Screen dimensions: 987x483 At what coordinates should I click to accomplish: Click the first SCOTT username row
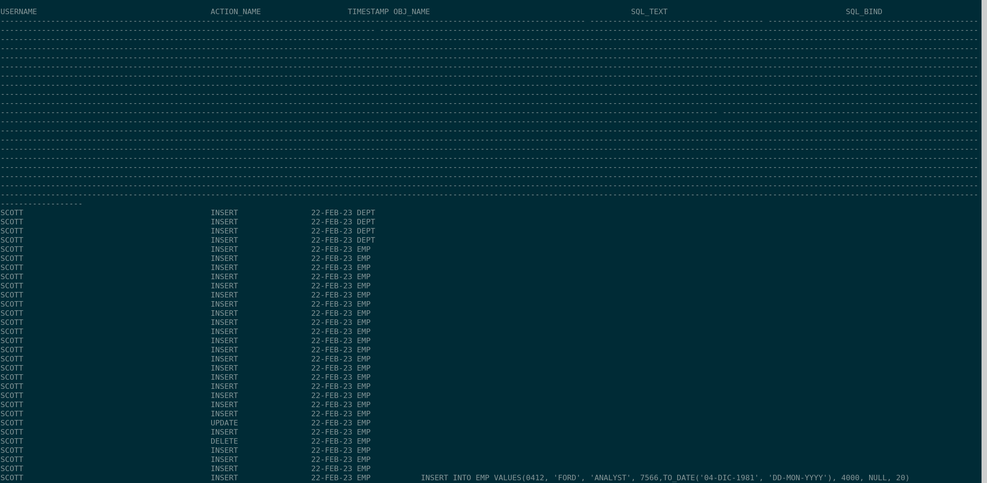(12, 212)
